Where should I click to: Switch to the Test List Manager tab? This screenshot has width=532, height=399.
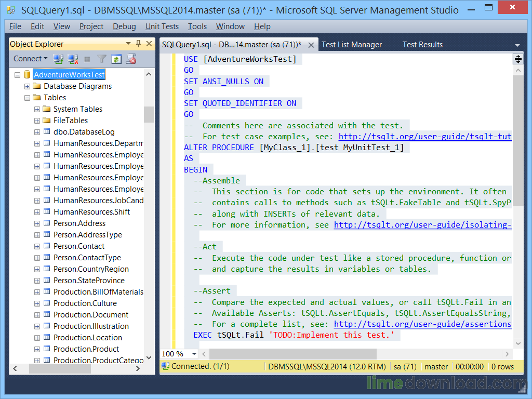pos(352,45)
